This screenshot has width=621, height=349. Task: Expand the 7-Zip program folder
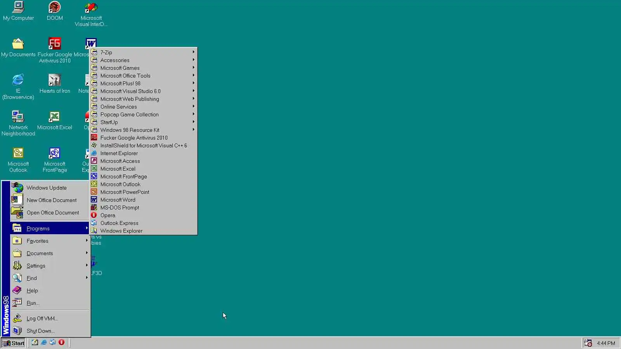[143, 52]
